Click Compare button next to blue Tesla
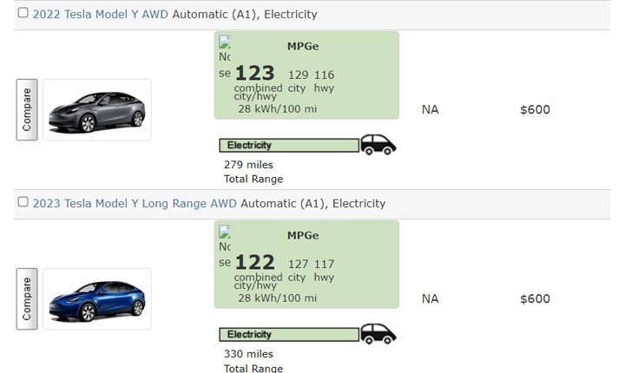The height and width of the screenshot is (373, 625). pyautogui.click(x=27, y=299)
